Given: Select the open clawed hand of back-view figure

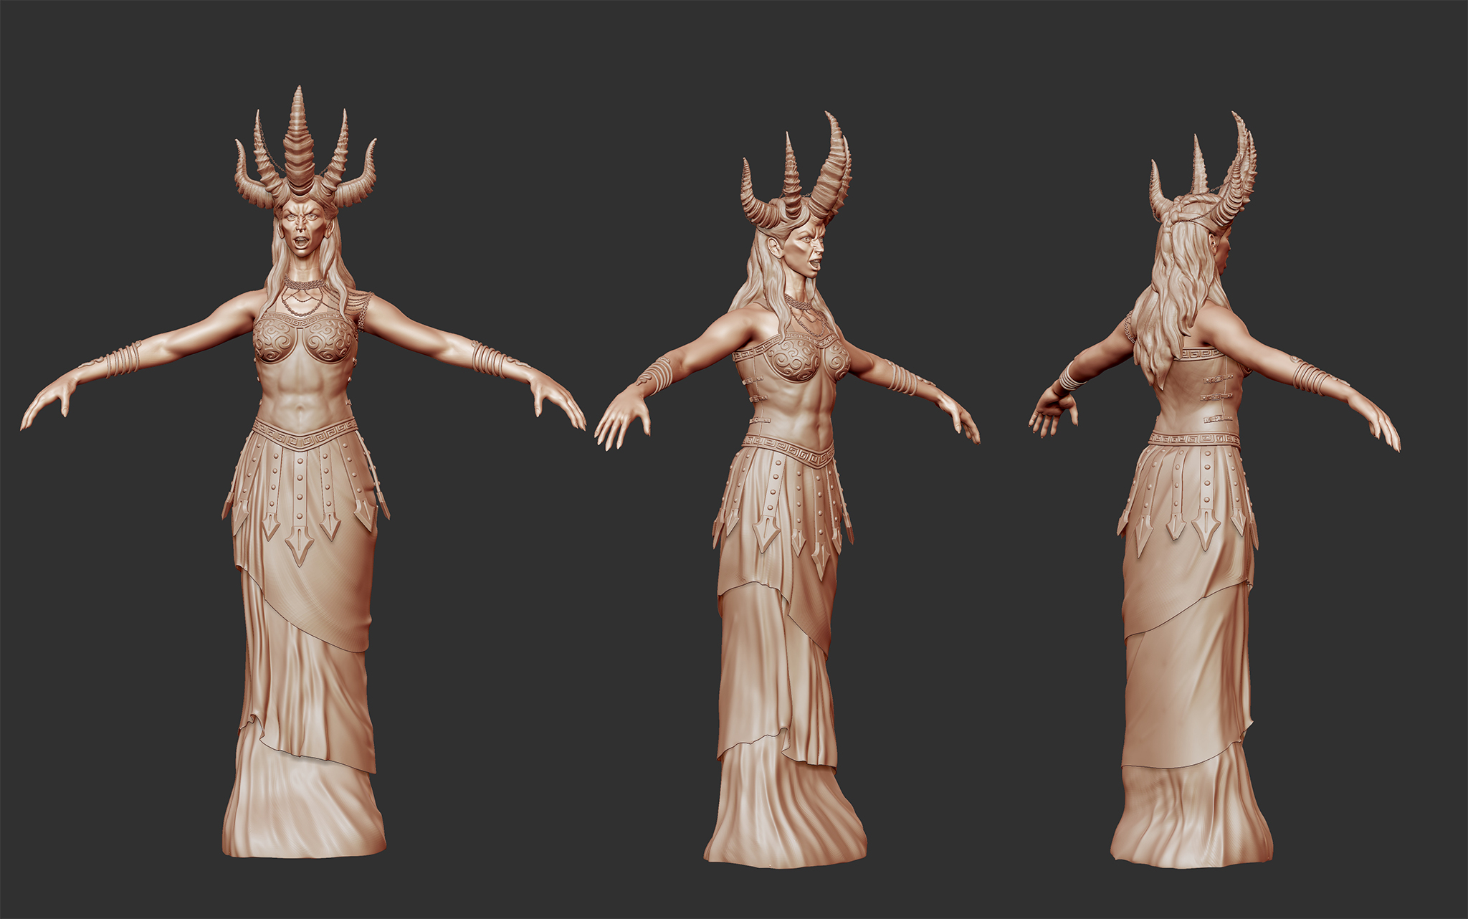Looking at the screenshot, I should click(x=1053, y=414).
